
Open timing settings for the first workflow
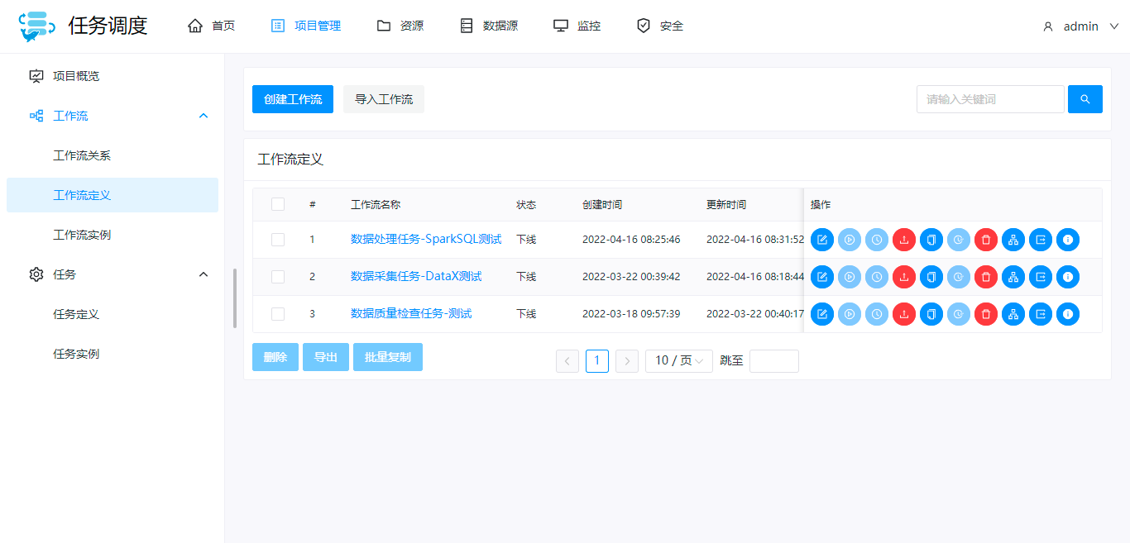[876, 240]
